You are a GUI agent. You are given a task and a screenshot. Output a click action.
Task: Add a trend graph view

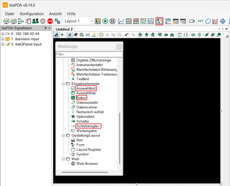[121, 21]
